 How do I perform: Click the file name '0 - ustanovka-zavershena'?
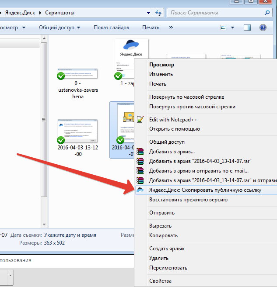click(78, 90)
